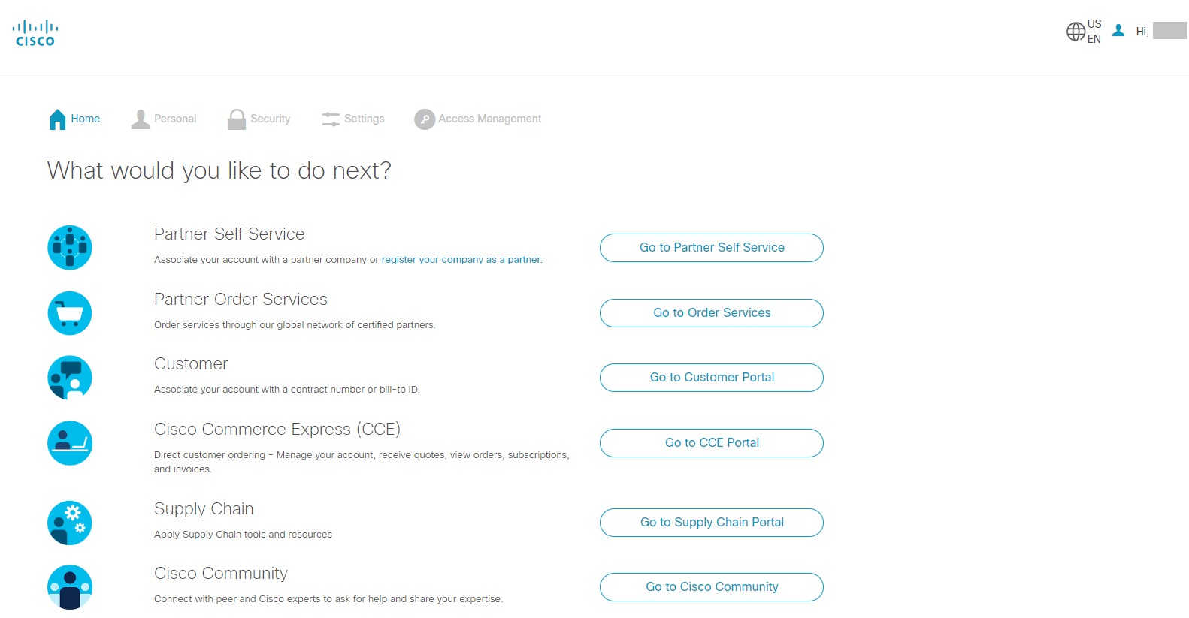Click the Partner Self Service icon
The image size is (1189, 618).
point(70,248)
